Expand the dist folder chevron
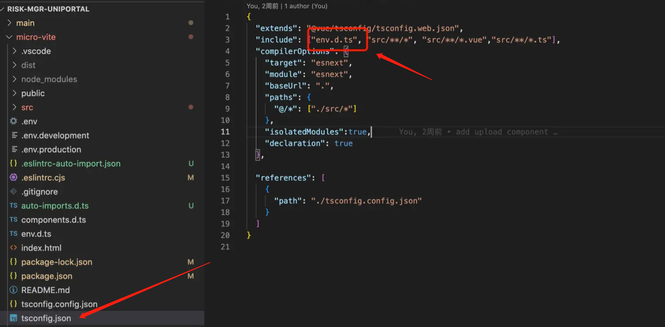Screen dimensions: 665x327 coord(14,65)
